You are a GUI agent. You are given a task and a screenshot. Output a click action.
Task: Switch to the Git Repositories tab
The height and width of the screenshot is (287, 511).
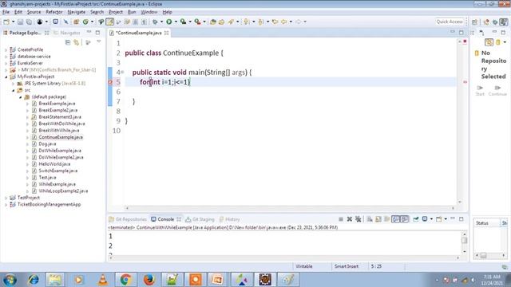[128, 219]
